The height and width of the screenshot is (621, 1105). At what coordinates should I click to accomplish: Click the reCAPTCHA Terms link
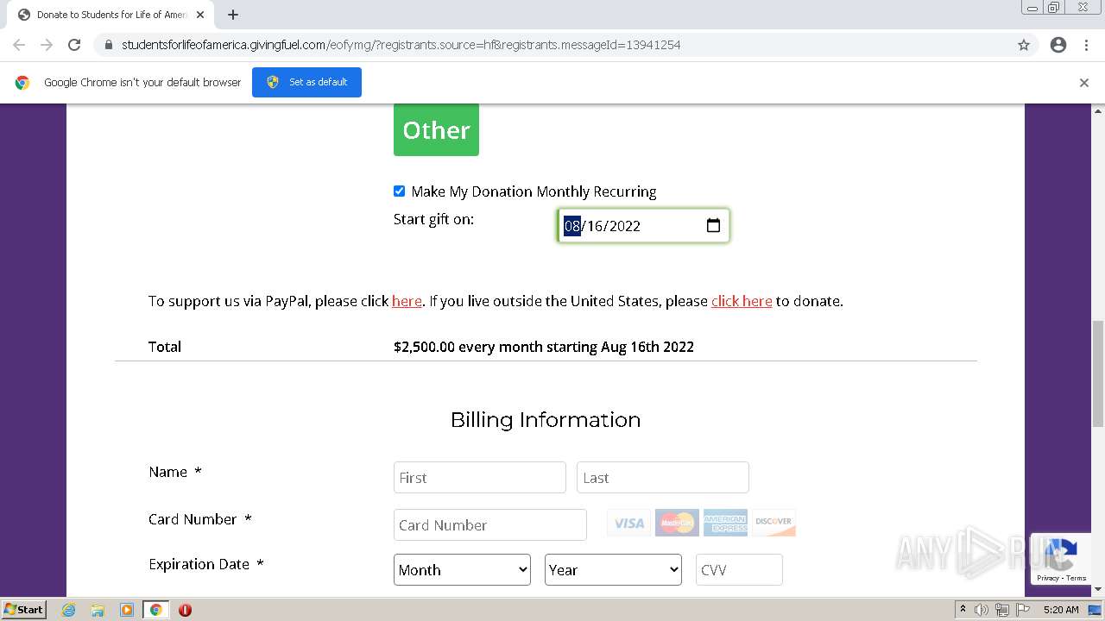[x=1077, y=578]
